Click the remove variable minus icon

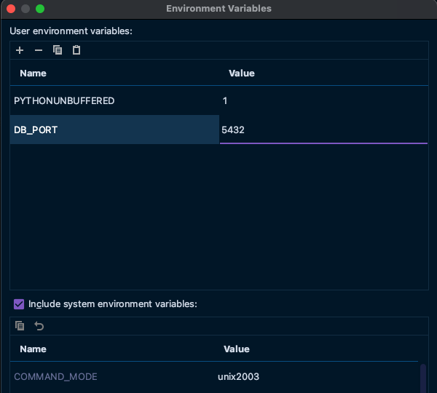coord(39,50)
